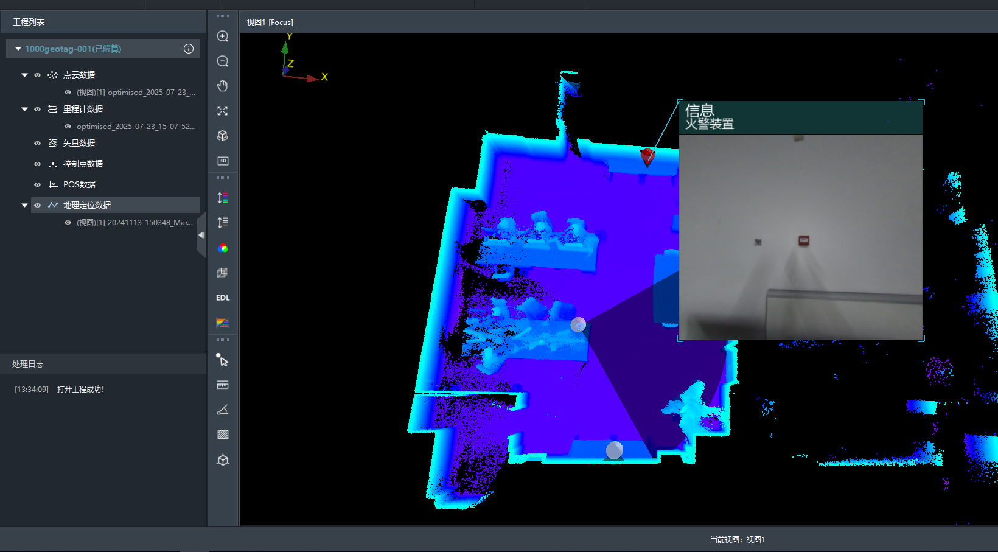Toggle visibility of 矢量数据 layer
This screenshot has height=552, width=998.
tap(37, 144)
